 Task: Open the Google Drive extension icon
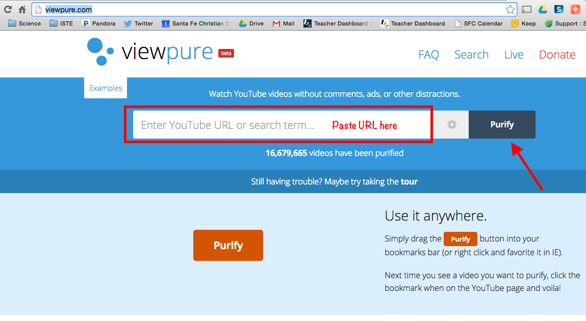[x=543, y=9]
